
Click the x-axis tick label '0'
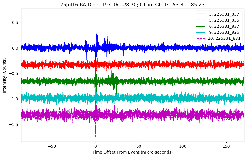pyautogui.click(x=96, y=146)
